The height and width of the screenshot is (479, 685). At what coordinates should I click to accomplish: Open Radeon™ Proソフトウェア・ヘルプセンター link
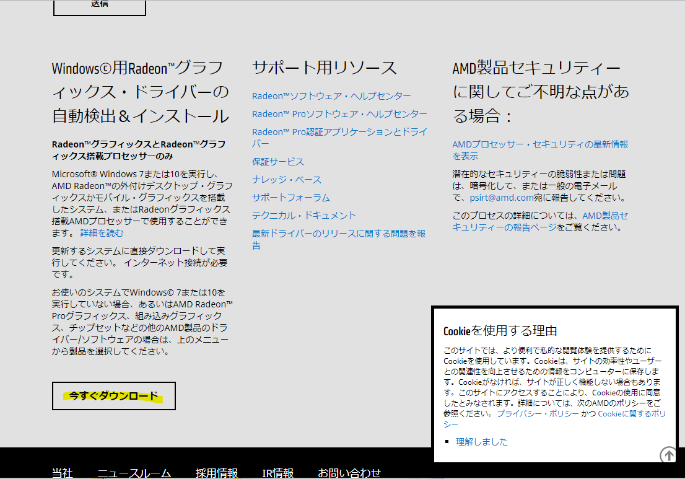tap(339, 113)
